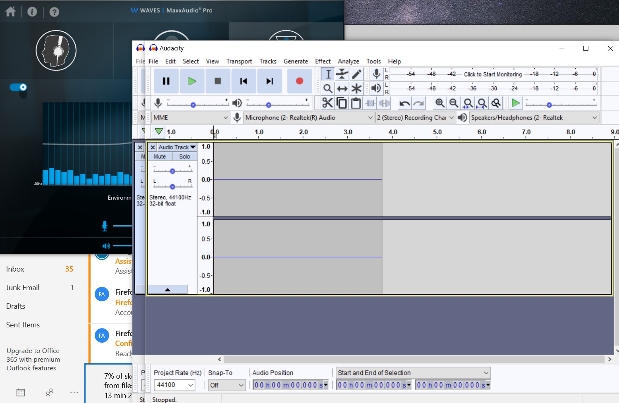
Task: Select the Multi-Tool asterisk icon
Action: [x=356, y=88]
